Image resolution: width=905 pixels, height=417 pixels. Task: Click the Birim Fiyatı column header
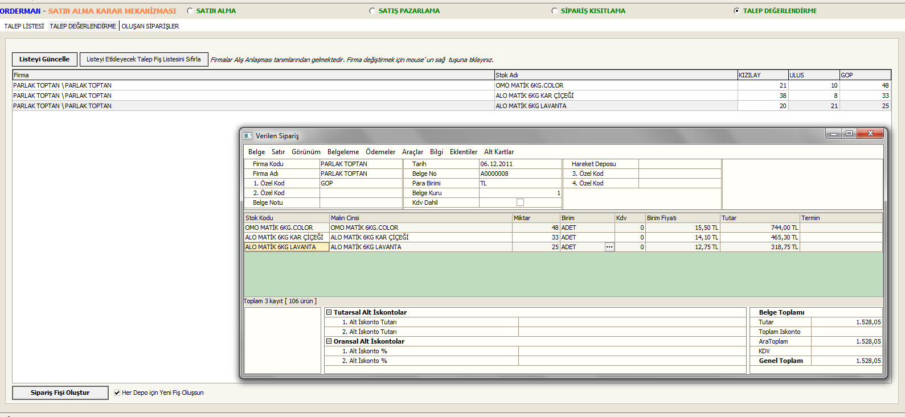pyautogui.click(x=682, y=218)
